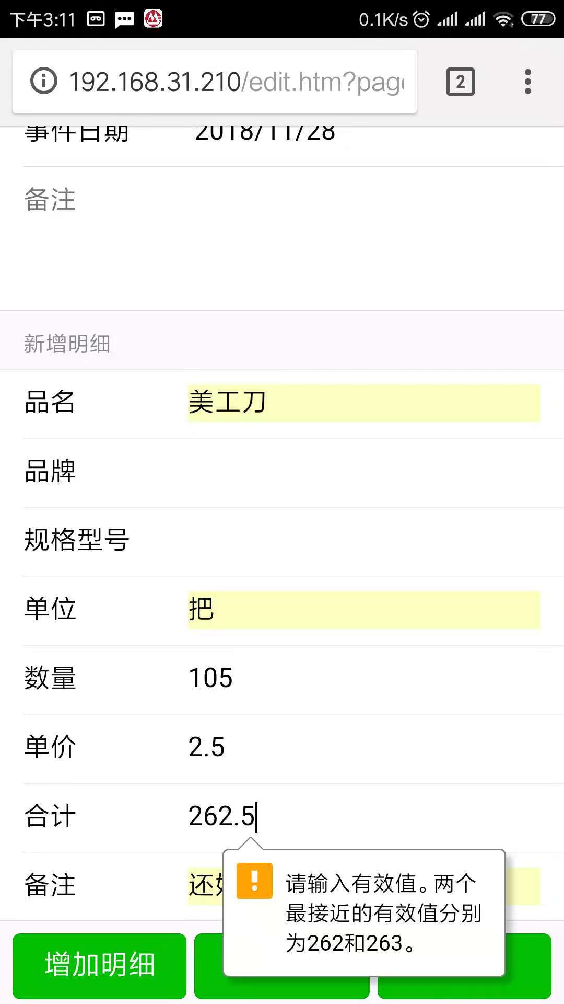
Task: Tap the red bank app notification icon
Action: coord(153,19)
